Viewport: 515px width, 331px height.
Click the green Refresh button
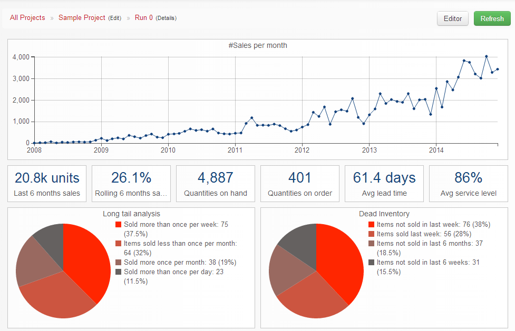492,18
